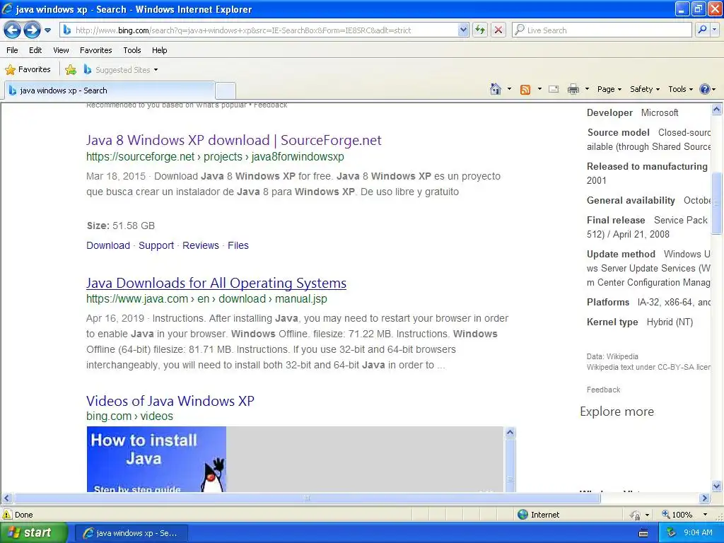This screenshot has width=724, height=543.
Task: Open 'Java 8 Windows XP download | SourceForge.net' result
Action: coord(233,140)
